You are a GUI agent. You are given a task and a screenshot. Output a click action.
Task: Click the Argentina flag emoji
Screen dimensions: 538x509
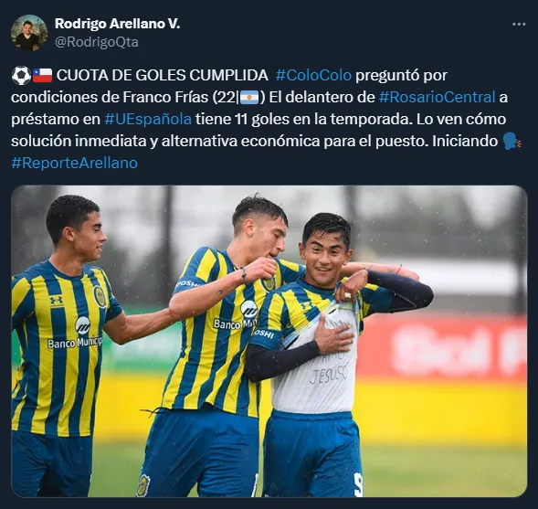249,97
